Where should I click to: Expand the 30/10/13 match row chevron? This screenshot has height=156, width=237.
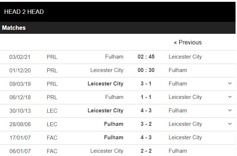coord(230,111)
